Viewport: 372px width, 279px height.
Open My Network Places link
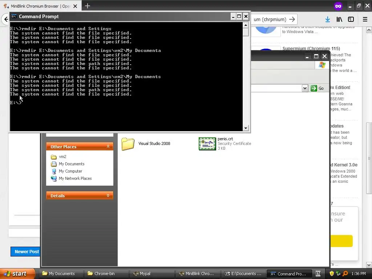(x=75, y=178)
